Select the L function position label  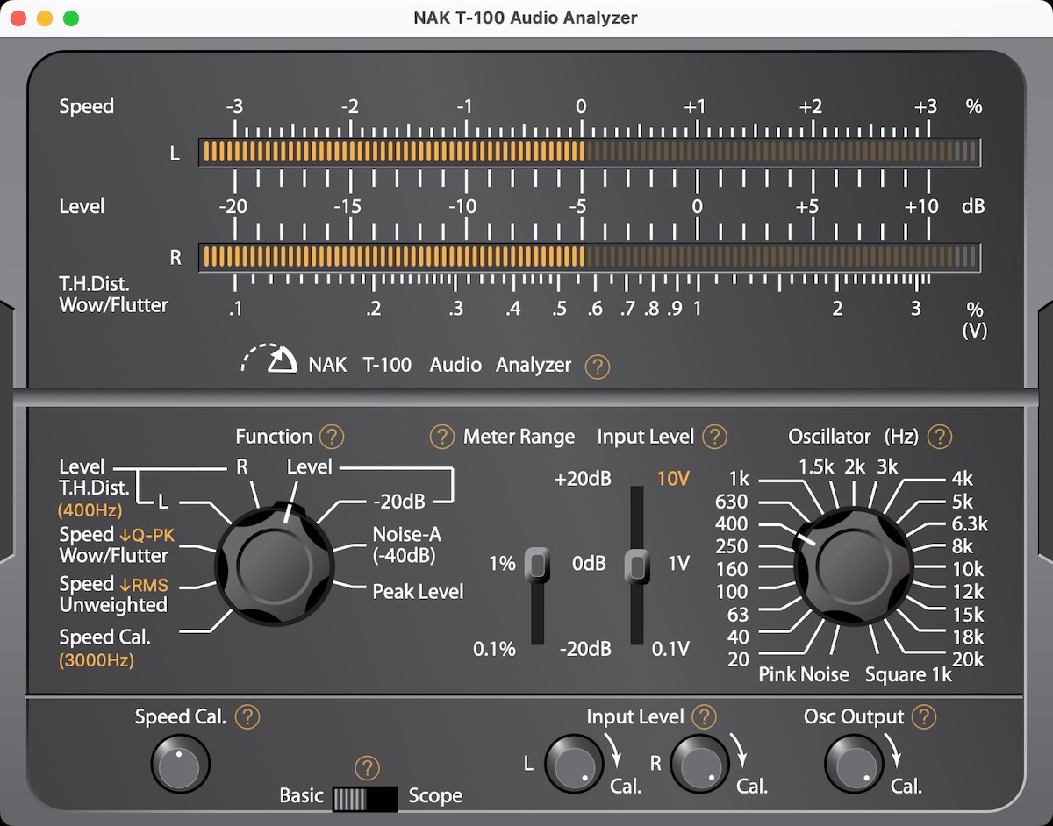(162, 502)
